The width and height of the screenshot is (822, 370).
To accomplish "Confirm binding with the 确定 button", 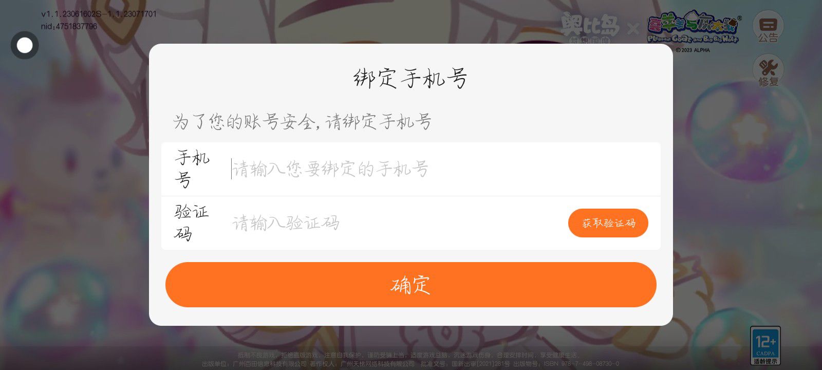I will point(411,285).
